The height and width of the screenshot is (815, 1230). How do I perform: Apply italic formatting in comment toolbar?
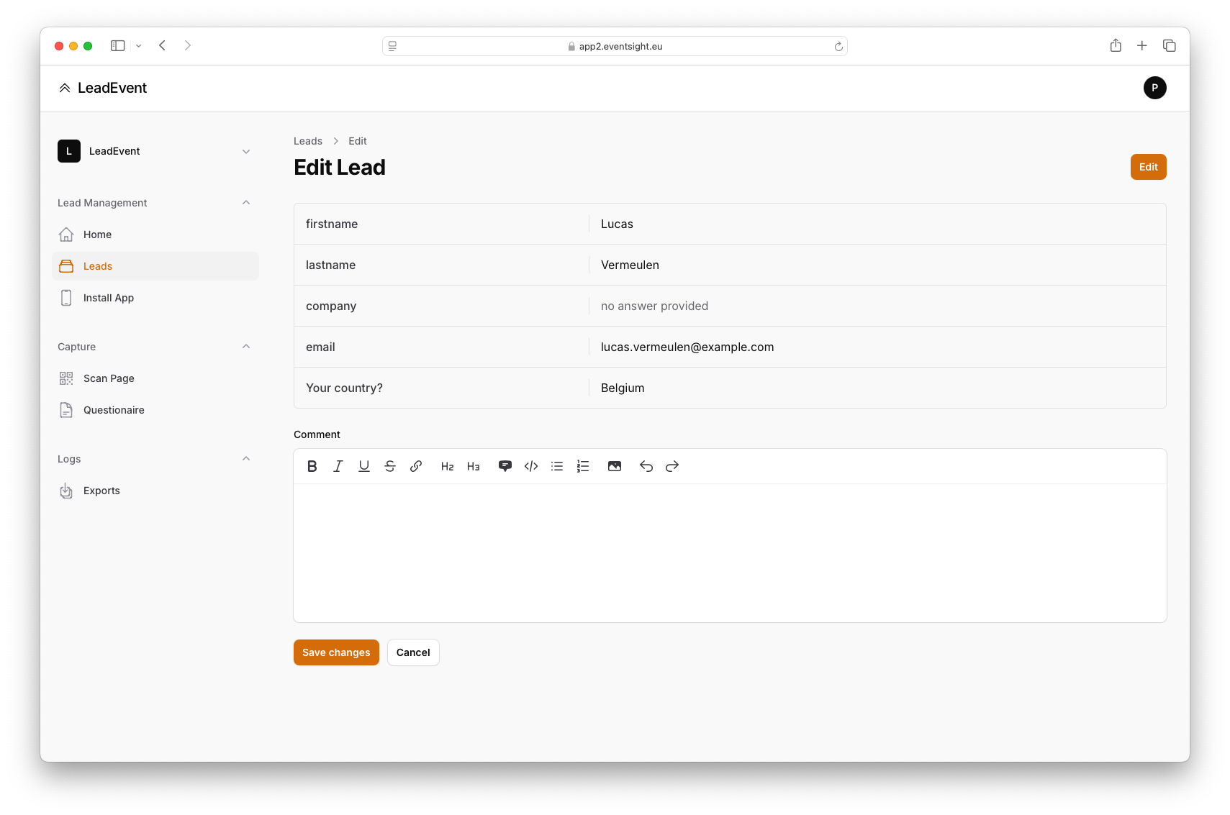[338, 466]
